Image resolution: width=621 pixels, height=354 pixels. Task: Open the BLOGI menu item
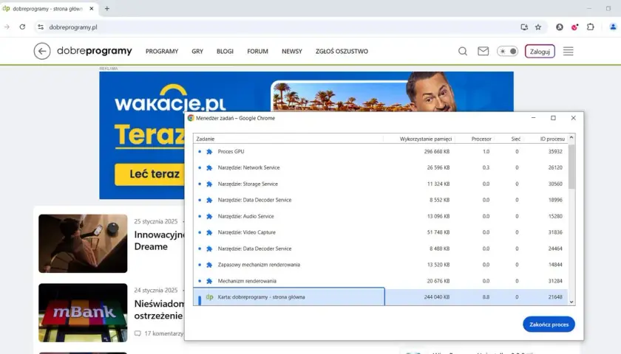pos(225,52)
